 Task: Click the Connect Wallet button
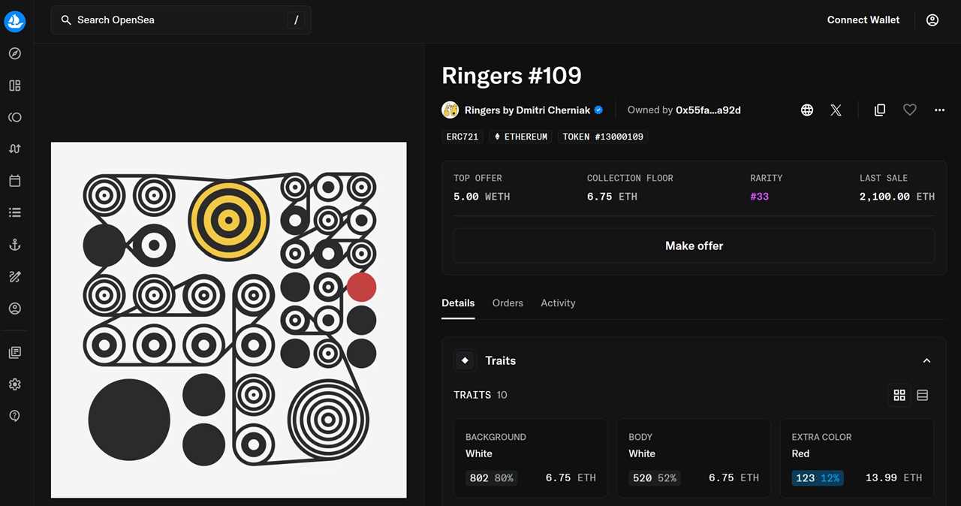point(863,20)
